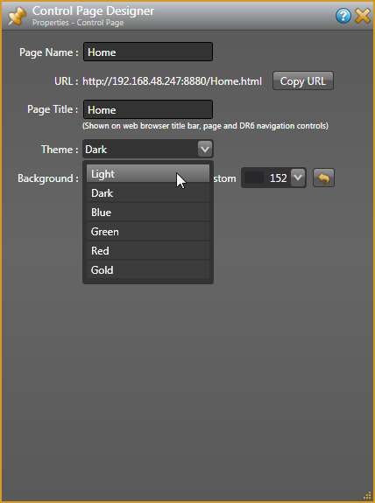The width and height of the screenshot is (375, 503).
Task: Close the Control Page Designer window
Action: pos(363,16)
